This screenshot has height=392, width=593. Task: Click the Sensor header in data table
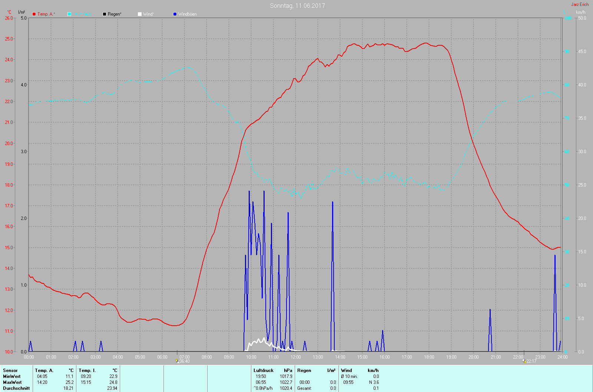click(10, 370)
